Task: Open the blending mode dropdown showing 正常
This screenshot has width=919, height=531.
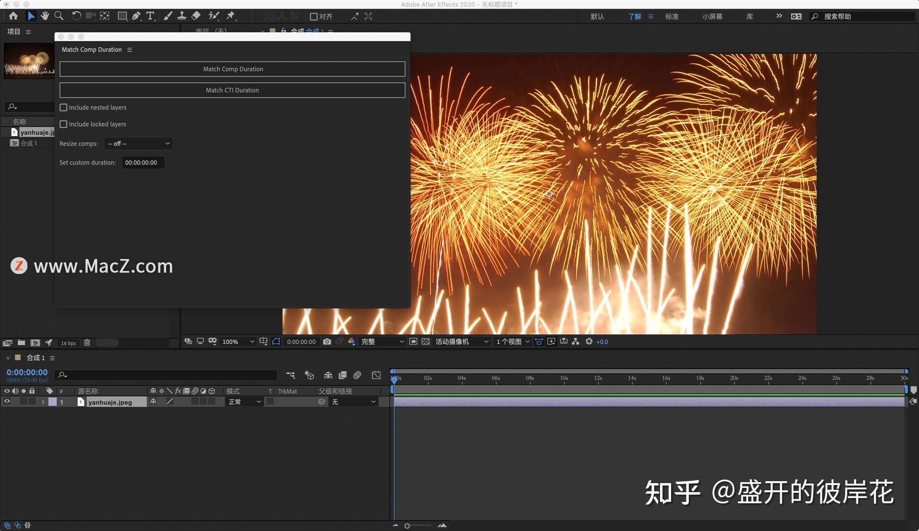Action: coord(244,402)
